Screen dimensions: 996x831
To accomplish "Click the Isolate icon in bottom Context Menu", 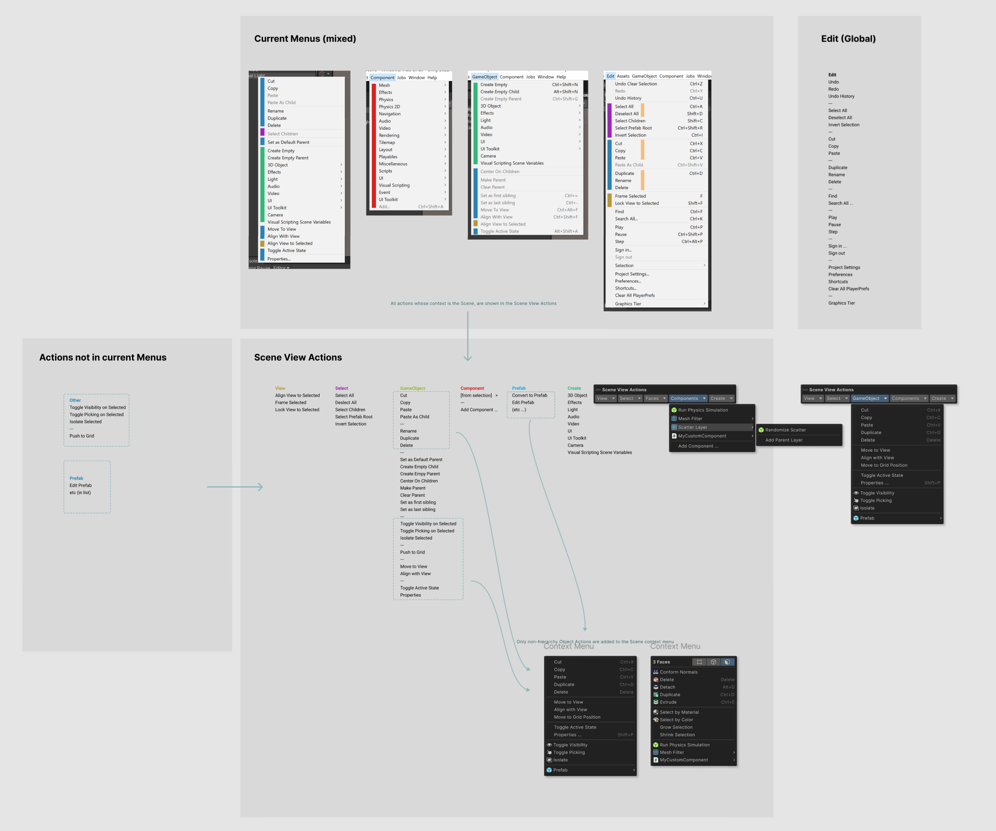I will click(549, 760).
